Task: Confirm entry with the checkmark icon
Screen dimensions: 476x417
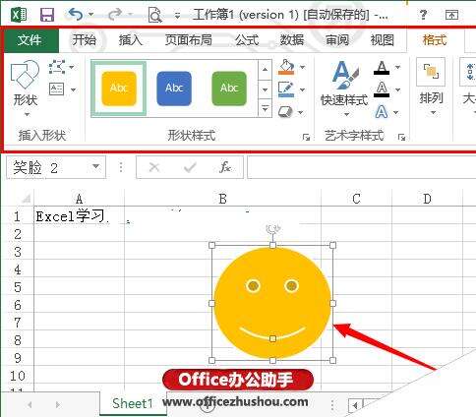Action: [x=190, y=167]
